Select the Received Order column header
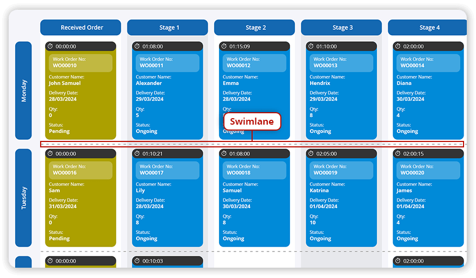Image resolution: width=476 pixels, height=278 pixels. coord(81,28)
